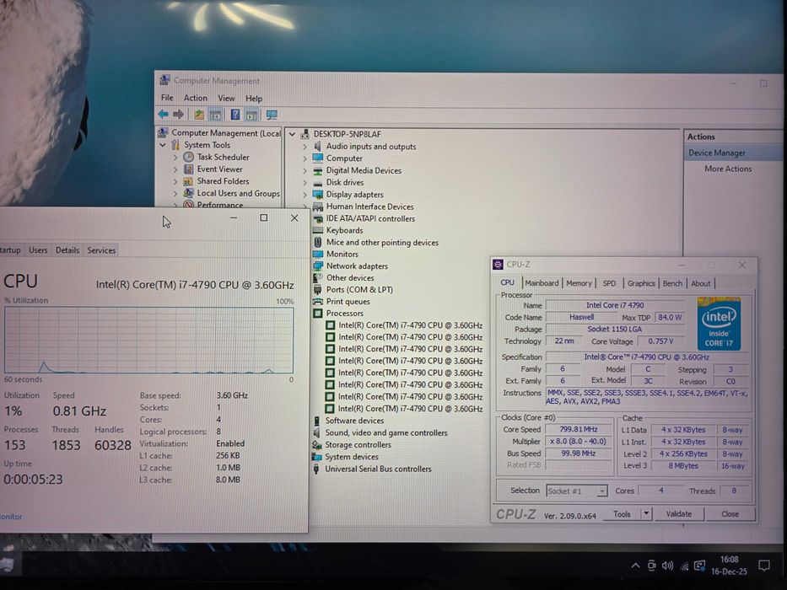Expand the Disk drives category
Screen dimensions: 787x590
coord(305,183)
